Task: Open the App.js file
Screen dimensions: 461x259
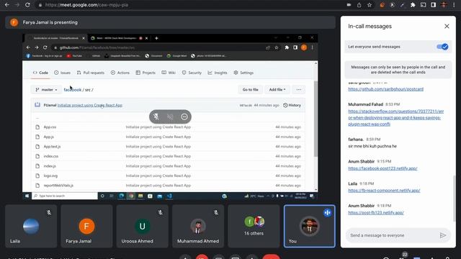Action: pos(48,137)
